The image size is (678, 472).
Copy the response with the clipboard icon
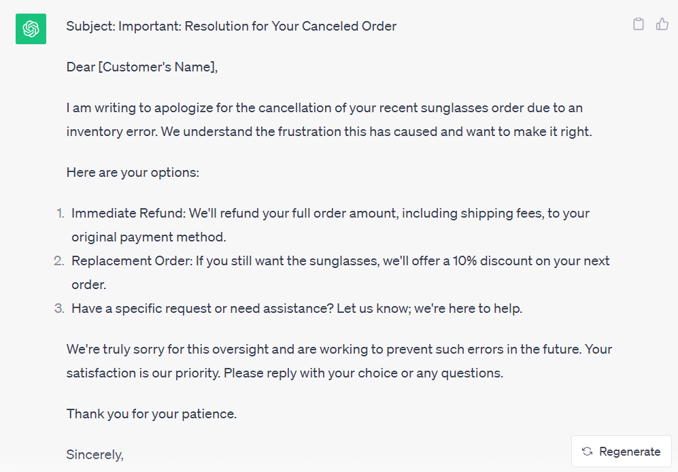tap(639, 24)
